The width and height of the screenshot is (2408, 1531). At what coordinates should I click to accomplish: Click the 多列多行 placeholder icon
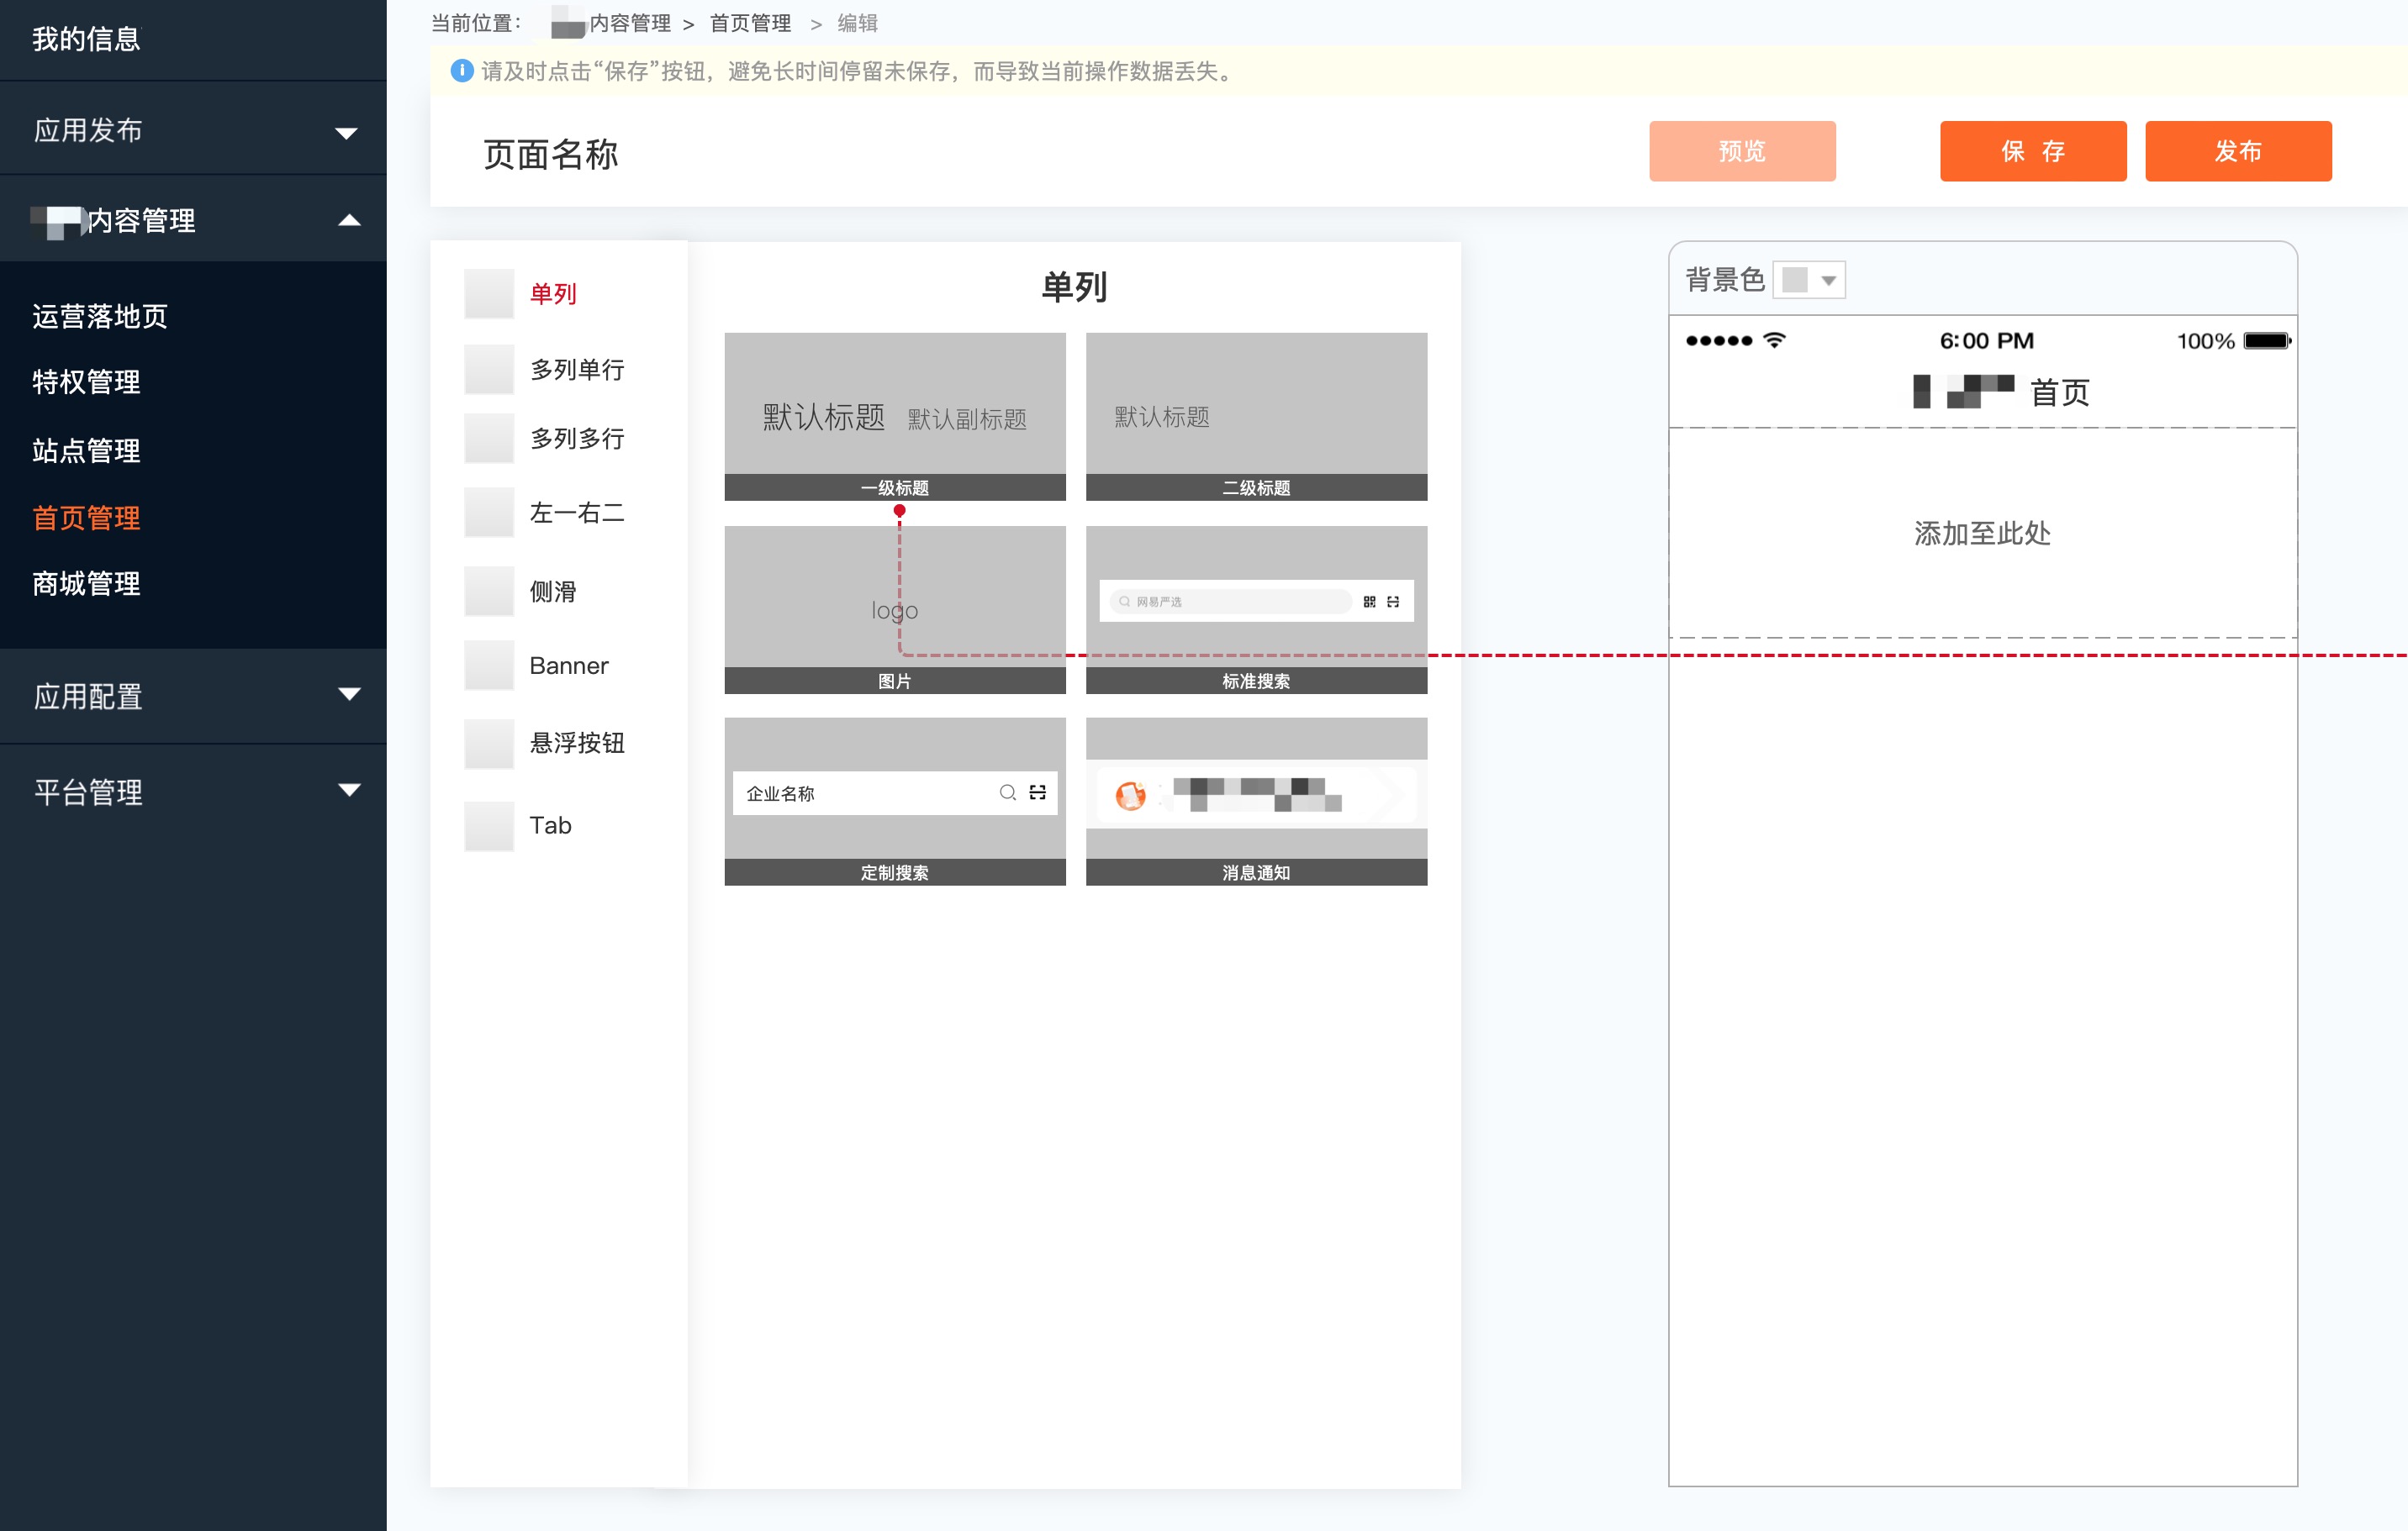point(489,439)
